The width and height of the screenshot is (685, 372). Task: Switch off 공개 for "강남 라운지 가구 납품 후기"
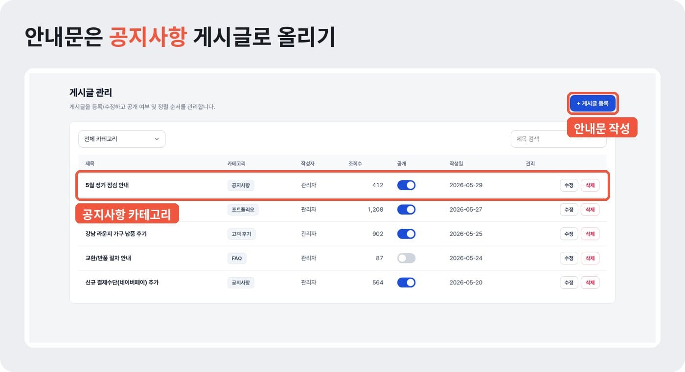pyautogui.click(x=406, y=234)
